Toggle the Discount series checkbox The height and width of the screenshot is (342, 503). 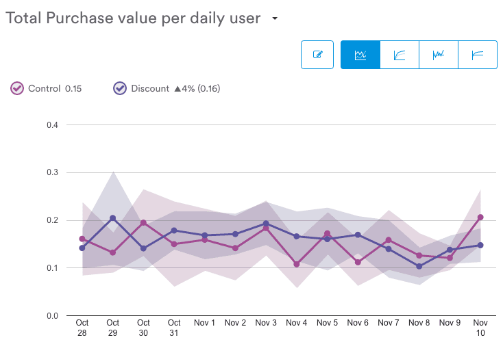pos(120,88)
